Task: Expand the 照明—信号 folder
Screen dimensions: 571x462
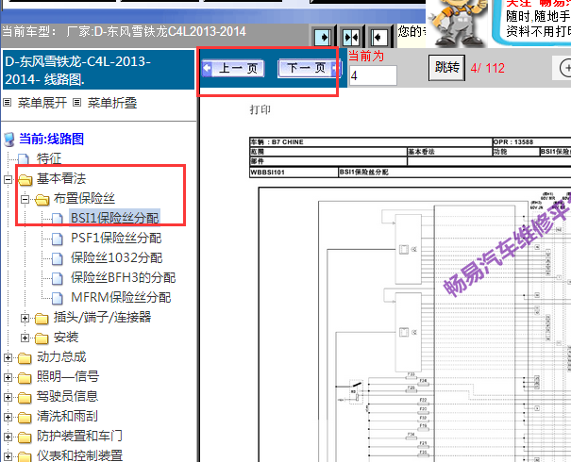Action: 8,377
